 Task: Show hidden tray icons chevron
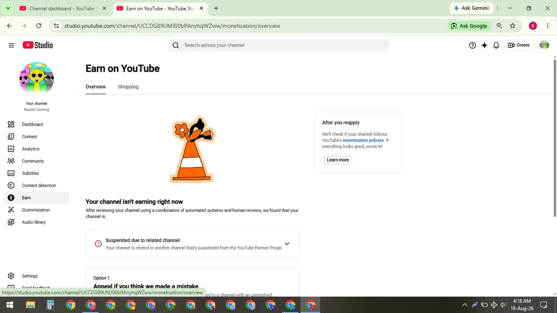pos(465,305)
